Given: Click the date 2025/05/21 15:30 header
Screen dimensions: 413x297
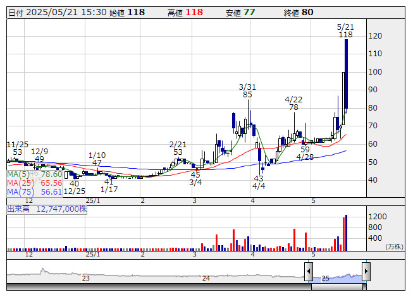Looking at the screenshot, I should point(58,13).
